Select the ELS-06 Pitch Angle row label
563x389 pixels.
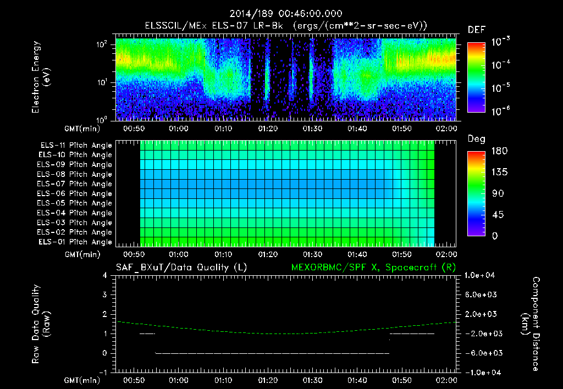coord(75,193)
